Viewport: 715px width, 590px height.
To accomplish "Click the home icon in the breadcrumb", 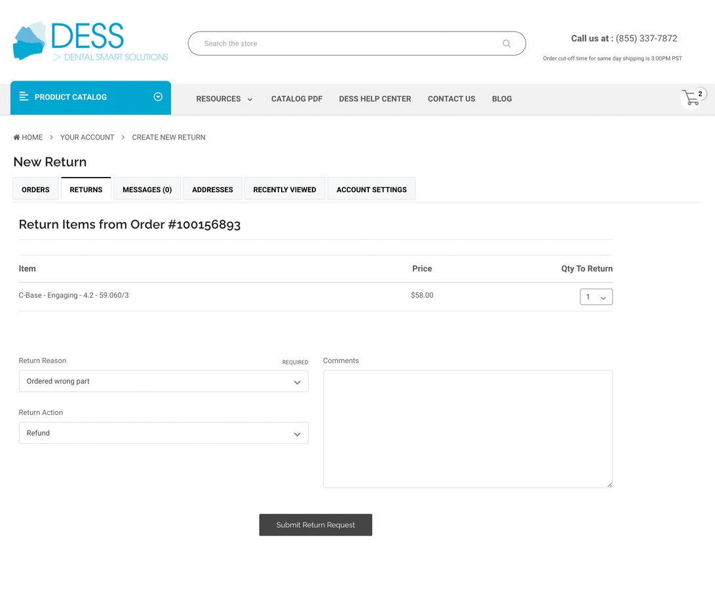I will pos(14,137).
